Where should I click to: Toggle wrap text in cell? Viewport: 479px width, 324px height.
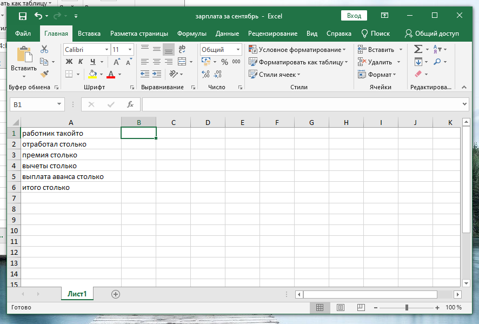[182, 49]
